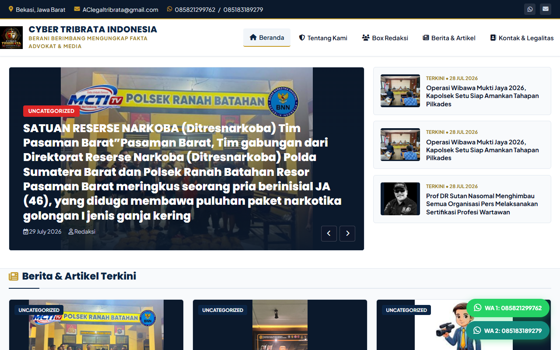The height and width of the screenshot is (350, 560).
Task: Open second Operasi Wibawa Mukti Jaya 2026 headline
Action: point(483,150)
